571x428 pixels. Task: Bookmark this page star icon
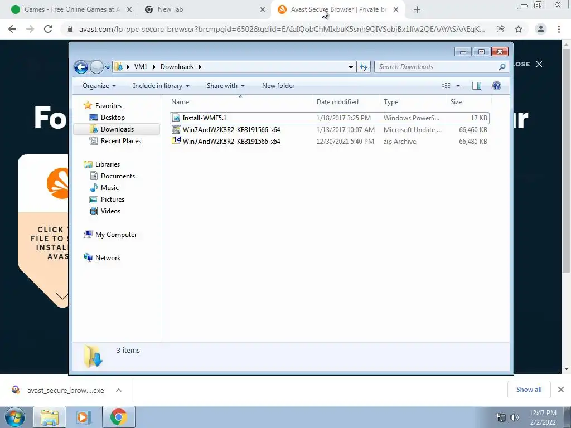click(519, 29)
